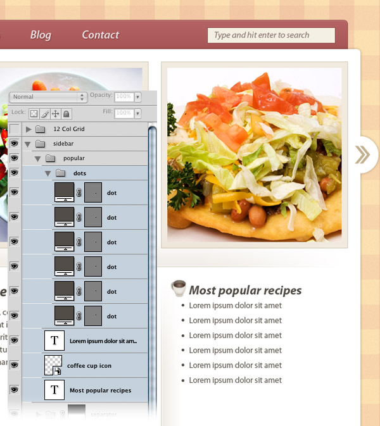Click the first dot layer's mask link icon
The image size is (380, 426).
(x=79, y=192)
